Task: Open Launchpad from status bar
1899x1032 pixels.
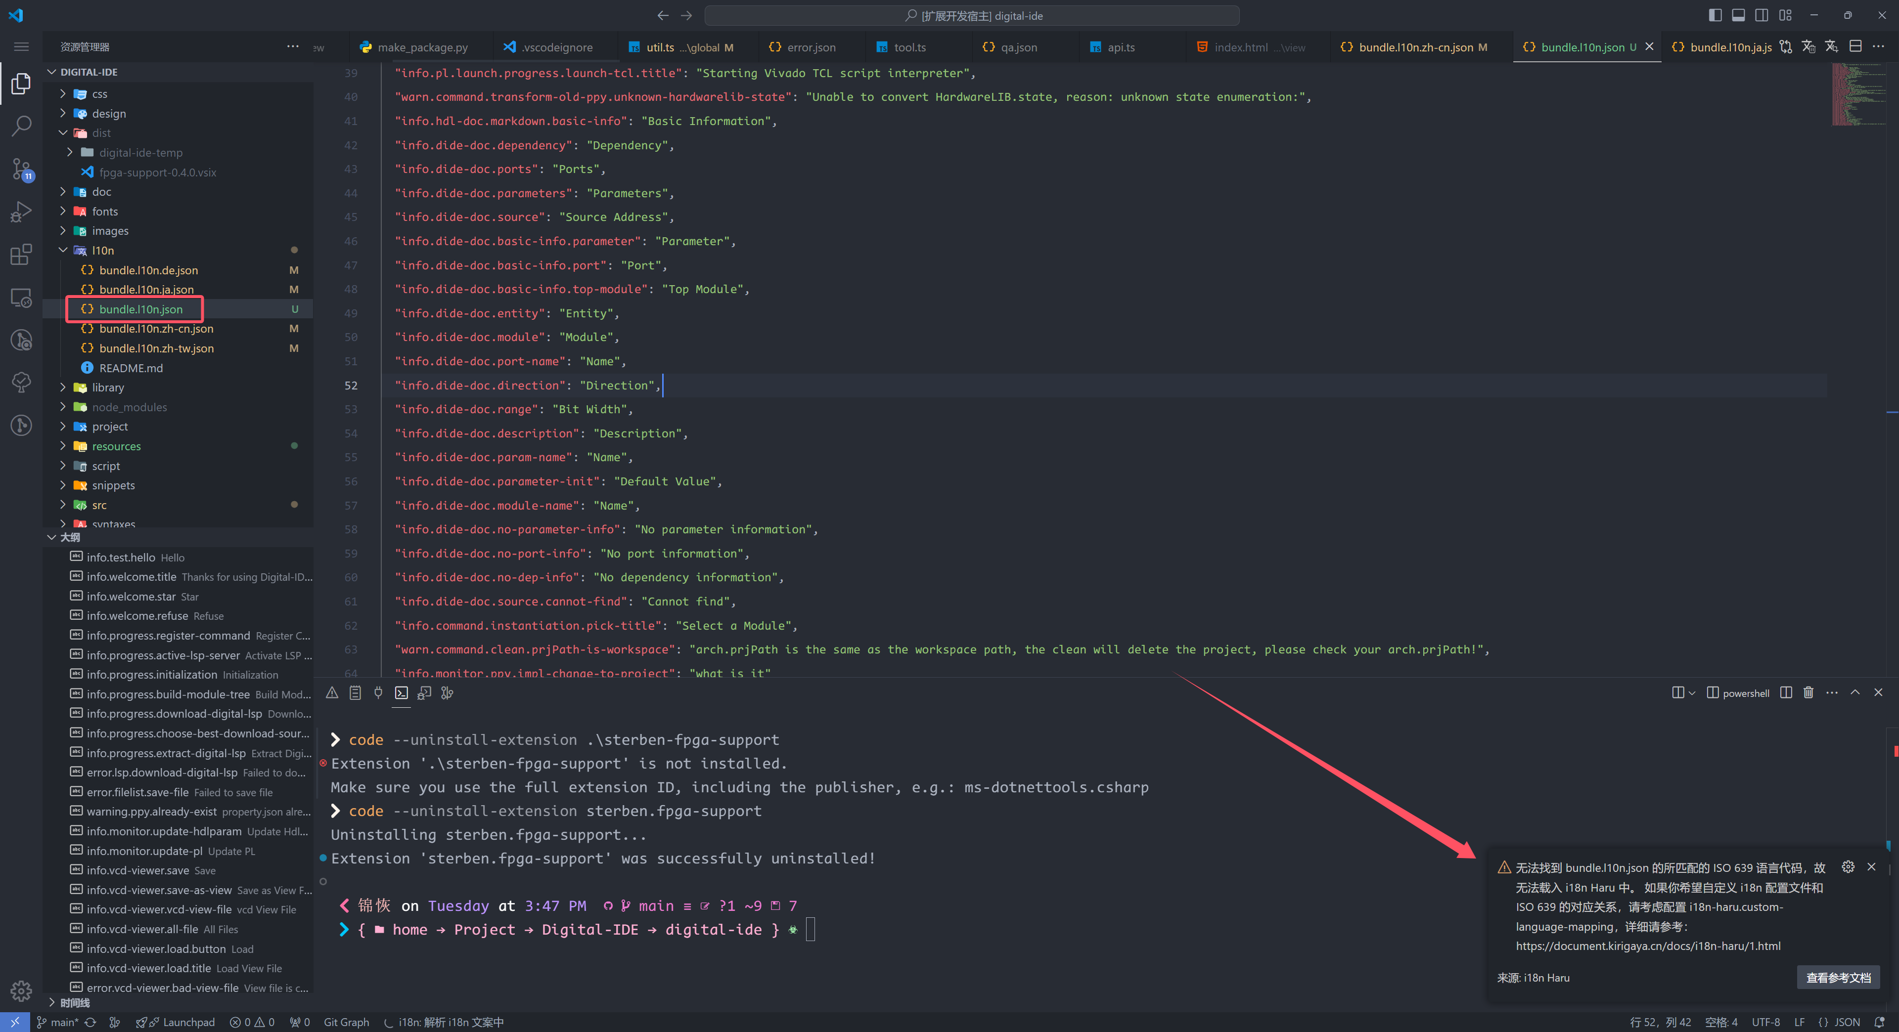Action: point(176,1022)
